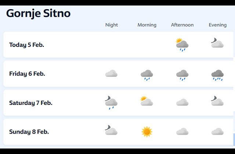235x154 pixels.
Task: Click Friday afternoon rain cloud icon
Action: point(182,75)
